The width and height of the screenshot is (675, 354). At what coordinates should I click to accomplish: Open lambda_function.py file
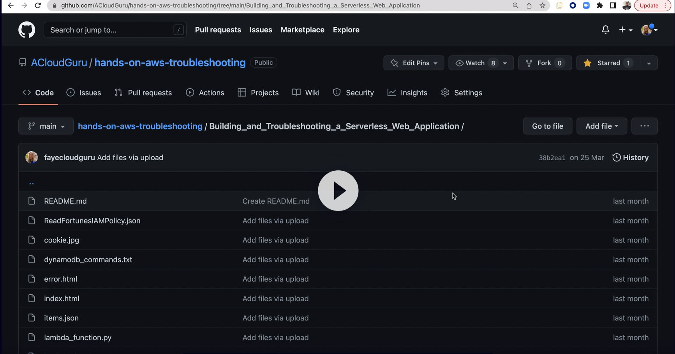pyautogui.click(x=78, y=338)
